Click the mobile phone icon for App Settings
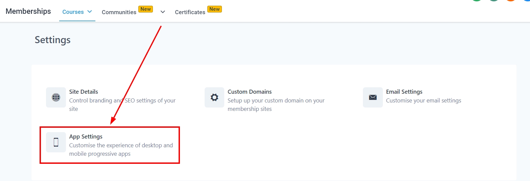Viewport: 530px width, 181px height. (56, 142)
